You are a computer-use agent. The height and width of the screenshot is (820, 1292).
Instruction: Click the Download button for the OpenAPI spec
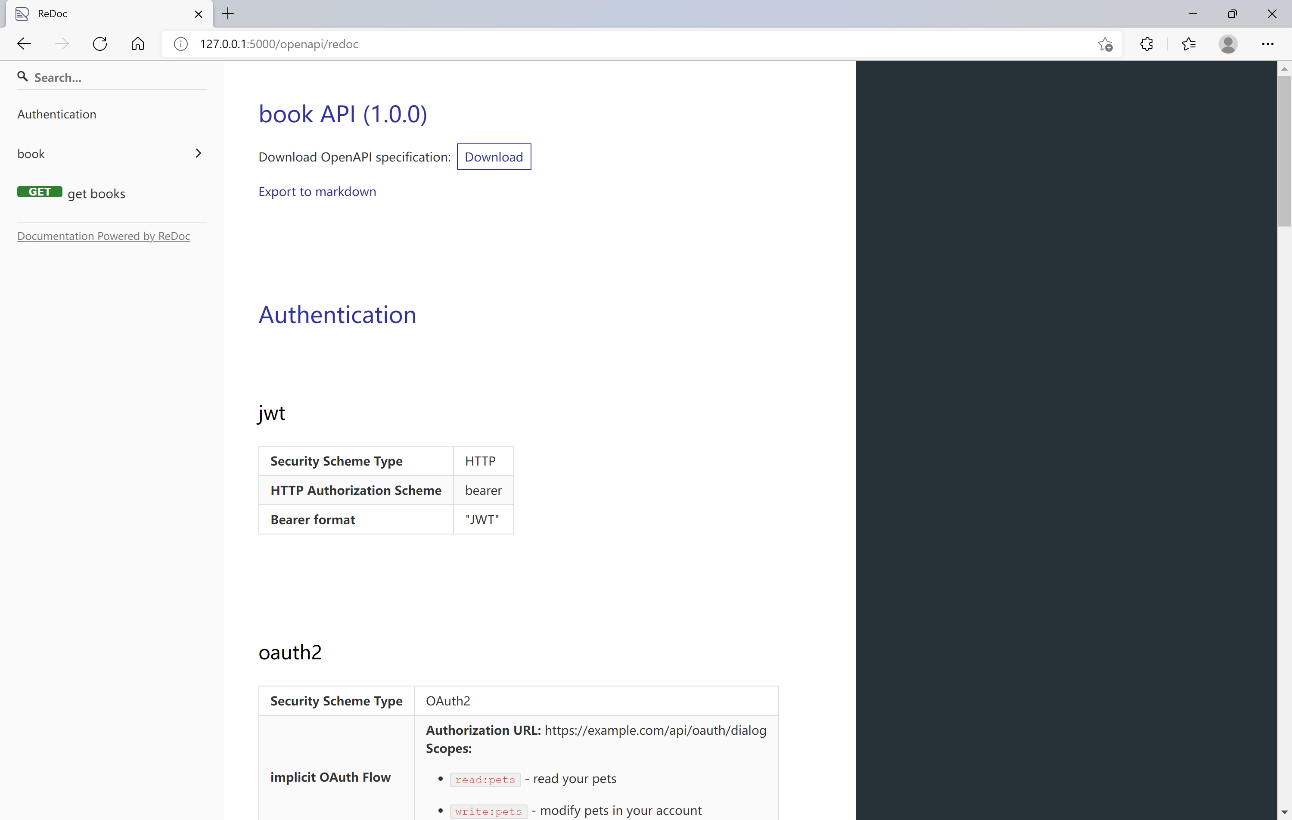pos(494,157)
